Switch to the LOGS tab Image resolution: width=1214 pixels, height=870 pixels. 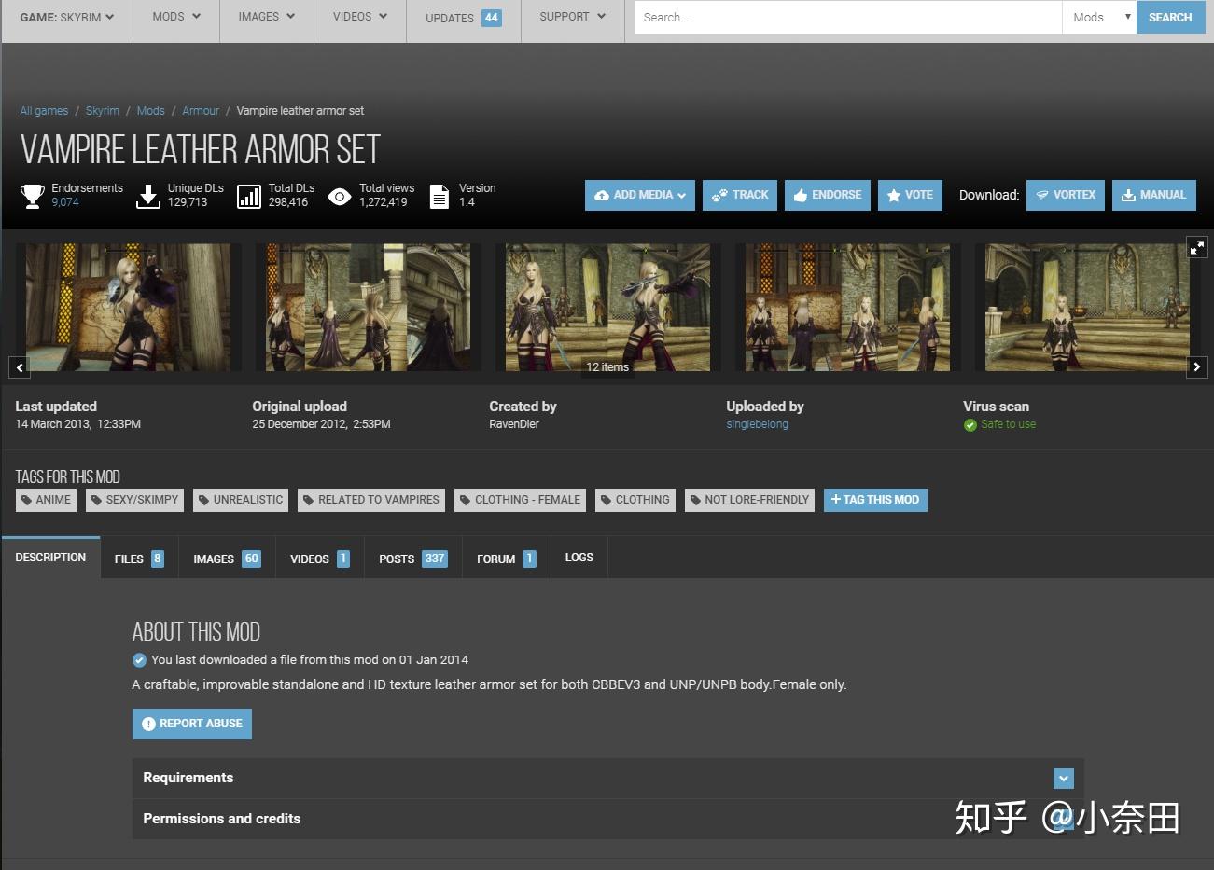[579, 558]
